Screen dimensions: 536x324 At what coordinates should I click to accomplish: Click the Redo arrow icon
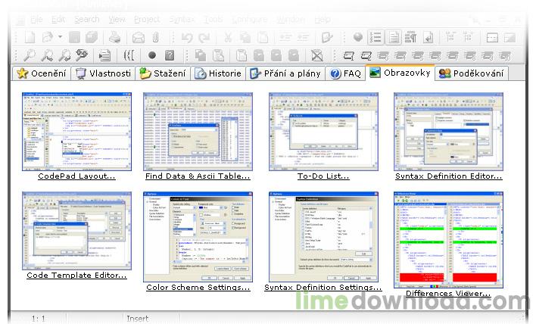tap(204, 37)
